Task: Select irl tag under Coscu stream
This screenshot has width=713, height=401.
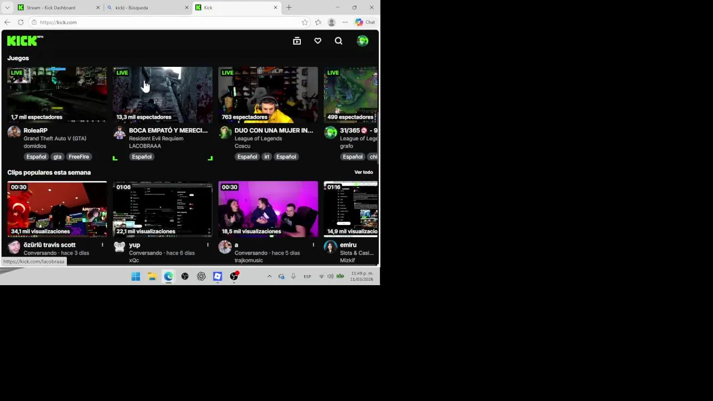Action: click(266, 157)
